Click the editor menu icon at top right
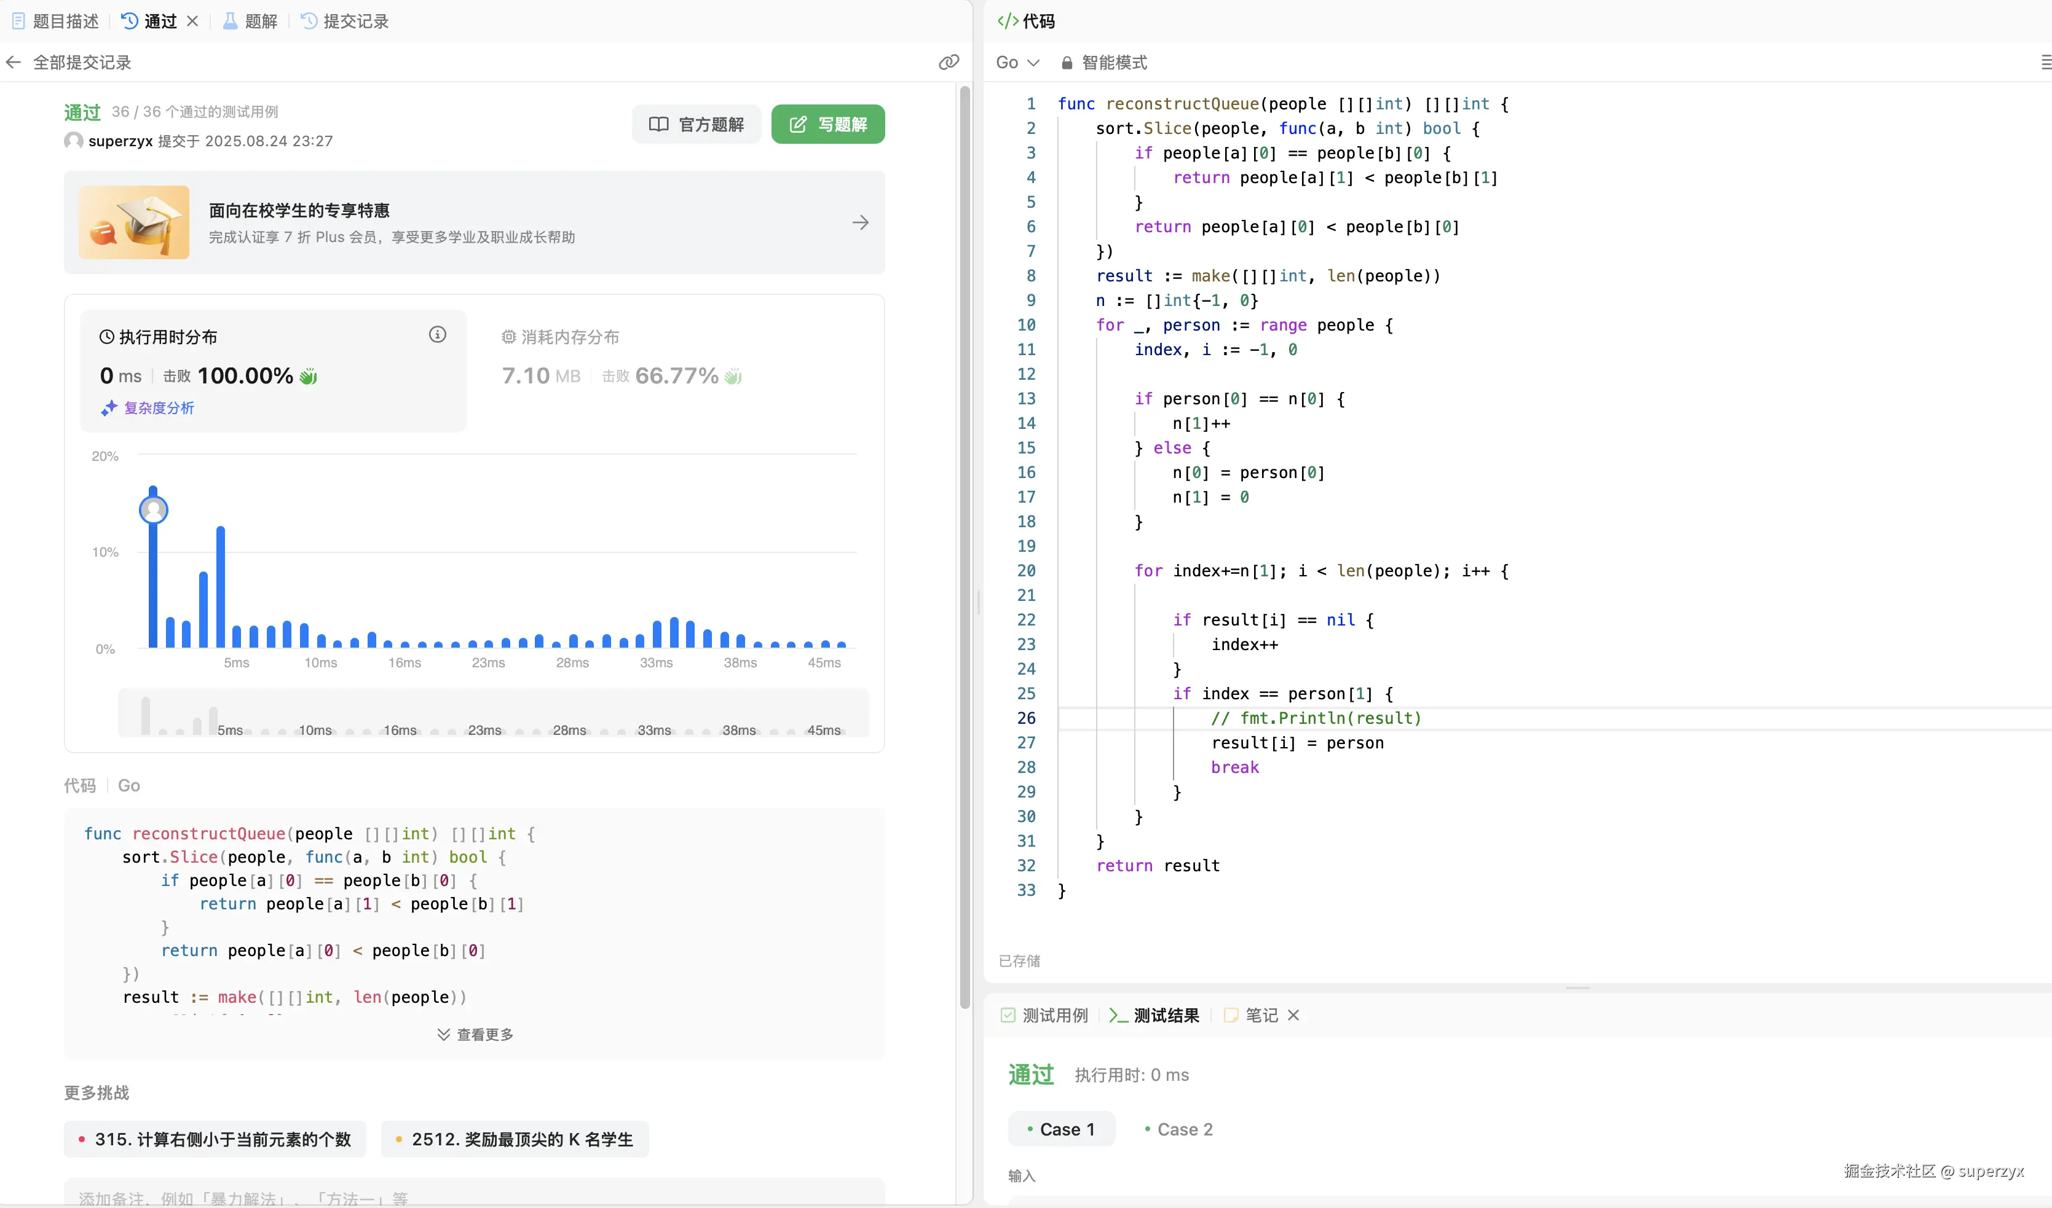This screenshot has width=2052, height=1208. pyautogui.click(x=2045, y=63)
